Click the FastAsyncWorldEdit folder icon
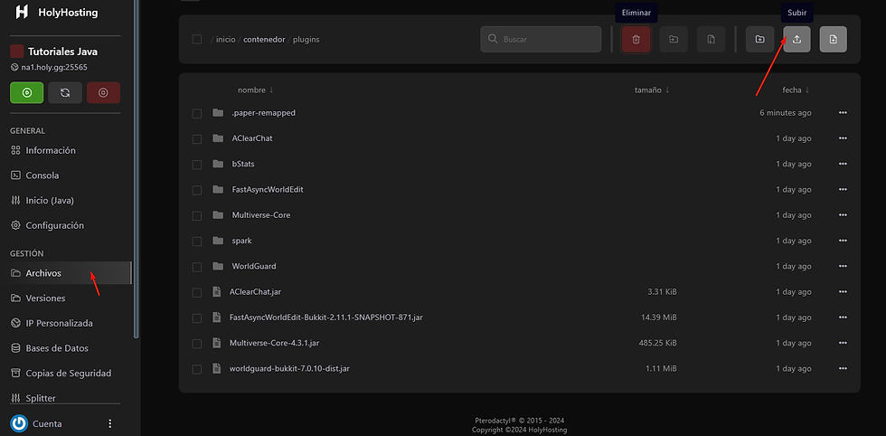The image size is (886, 436). click(218, 189)
